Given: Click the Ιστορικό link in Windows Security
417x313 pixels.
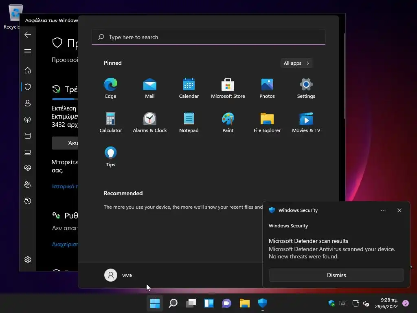Looking at the screenshot, I should pos(65,186).
